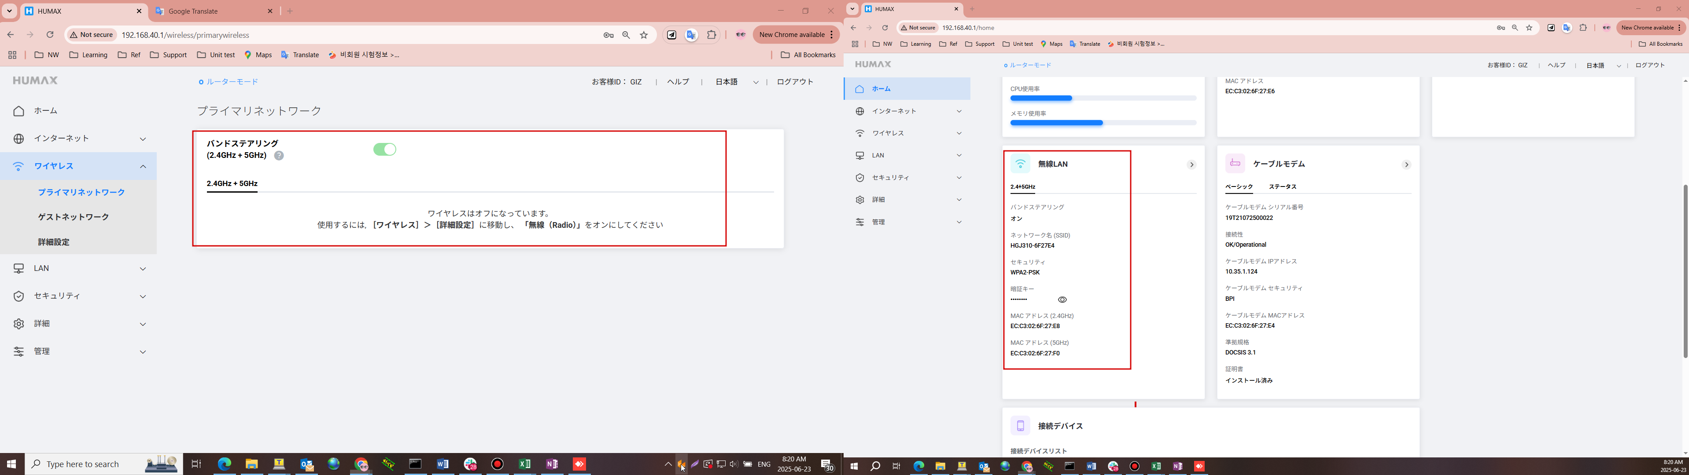Bookmark this page with star icon, left window
Viewport: 1689px width, 475px height.
(x=644, y=35)
